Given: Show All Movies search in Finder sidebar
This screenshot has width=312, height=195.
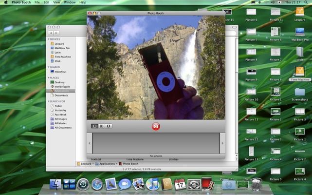Looking at the screenshot, I should point(58,123).
